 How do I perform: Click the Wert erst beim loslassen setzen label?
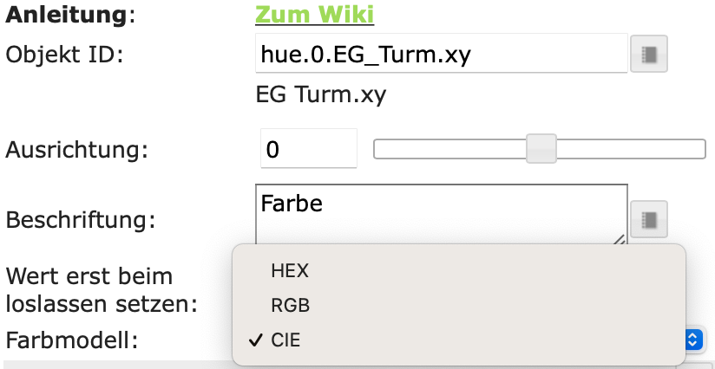click(102, 290)
